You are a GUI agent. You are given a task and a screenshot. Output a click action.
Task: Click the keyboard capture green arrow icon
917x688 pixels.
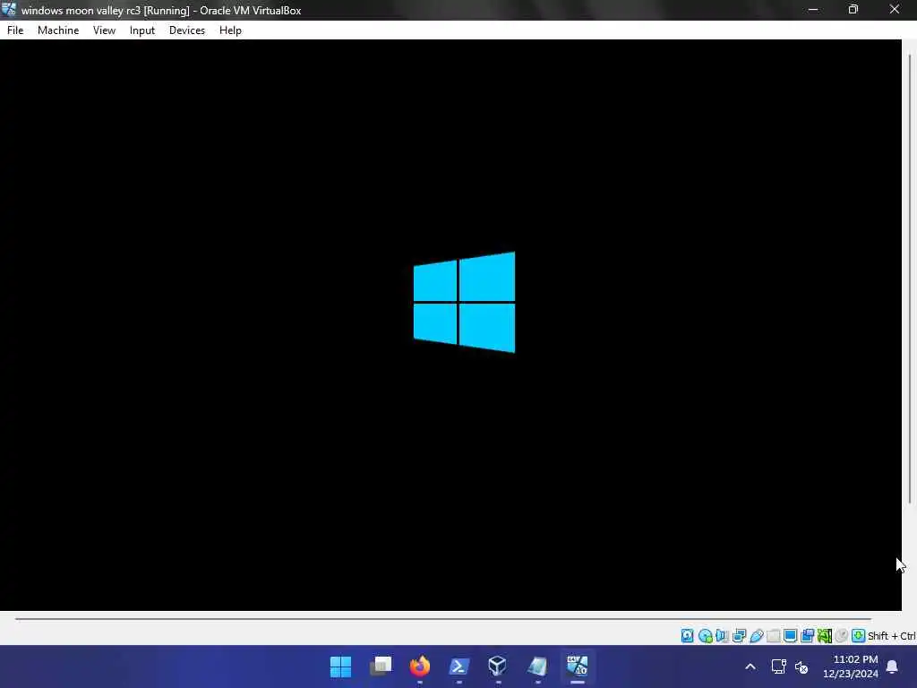point(858,635)
